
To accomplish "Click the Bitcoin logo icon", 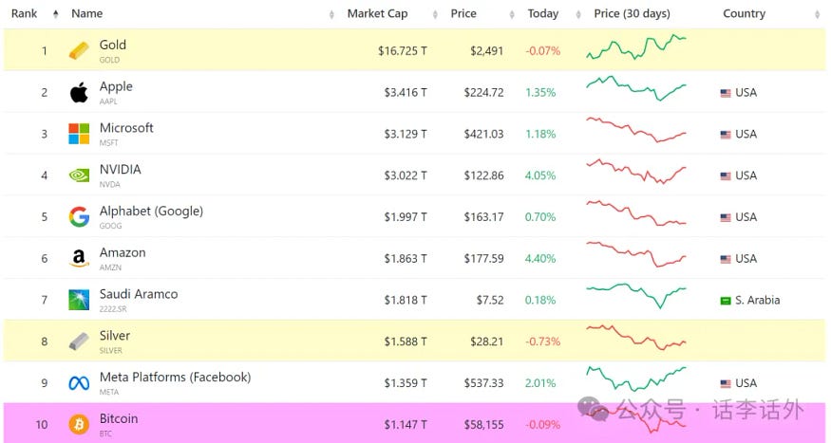I will [79, 424].
